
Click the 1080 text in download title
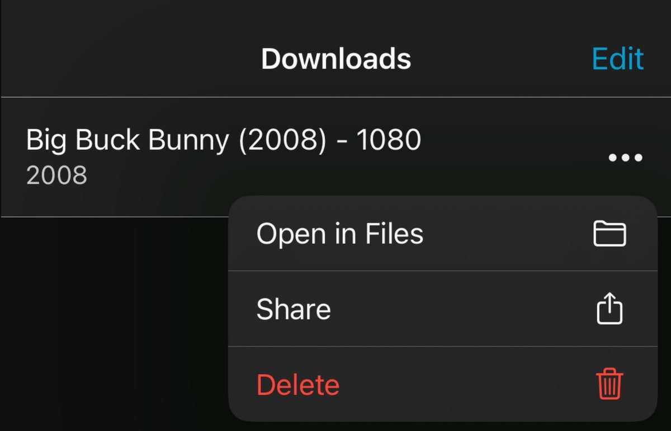(389, 140)
